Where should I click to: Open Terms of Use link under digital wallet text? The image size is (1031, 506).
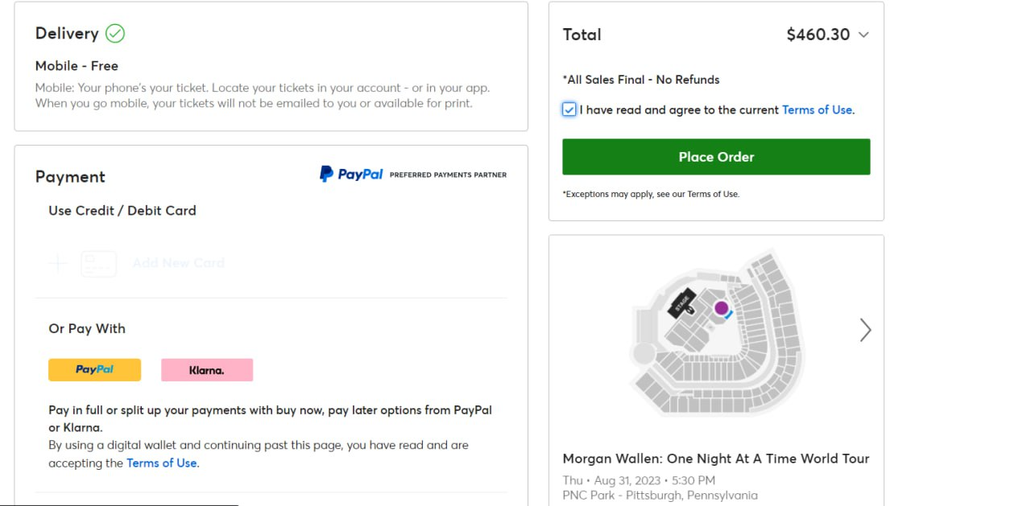point(161,463)
